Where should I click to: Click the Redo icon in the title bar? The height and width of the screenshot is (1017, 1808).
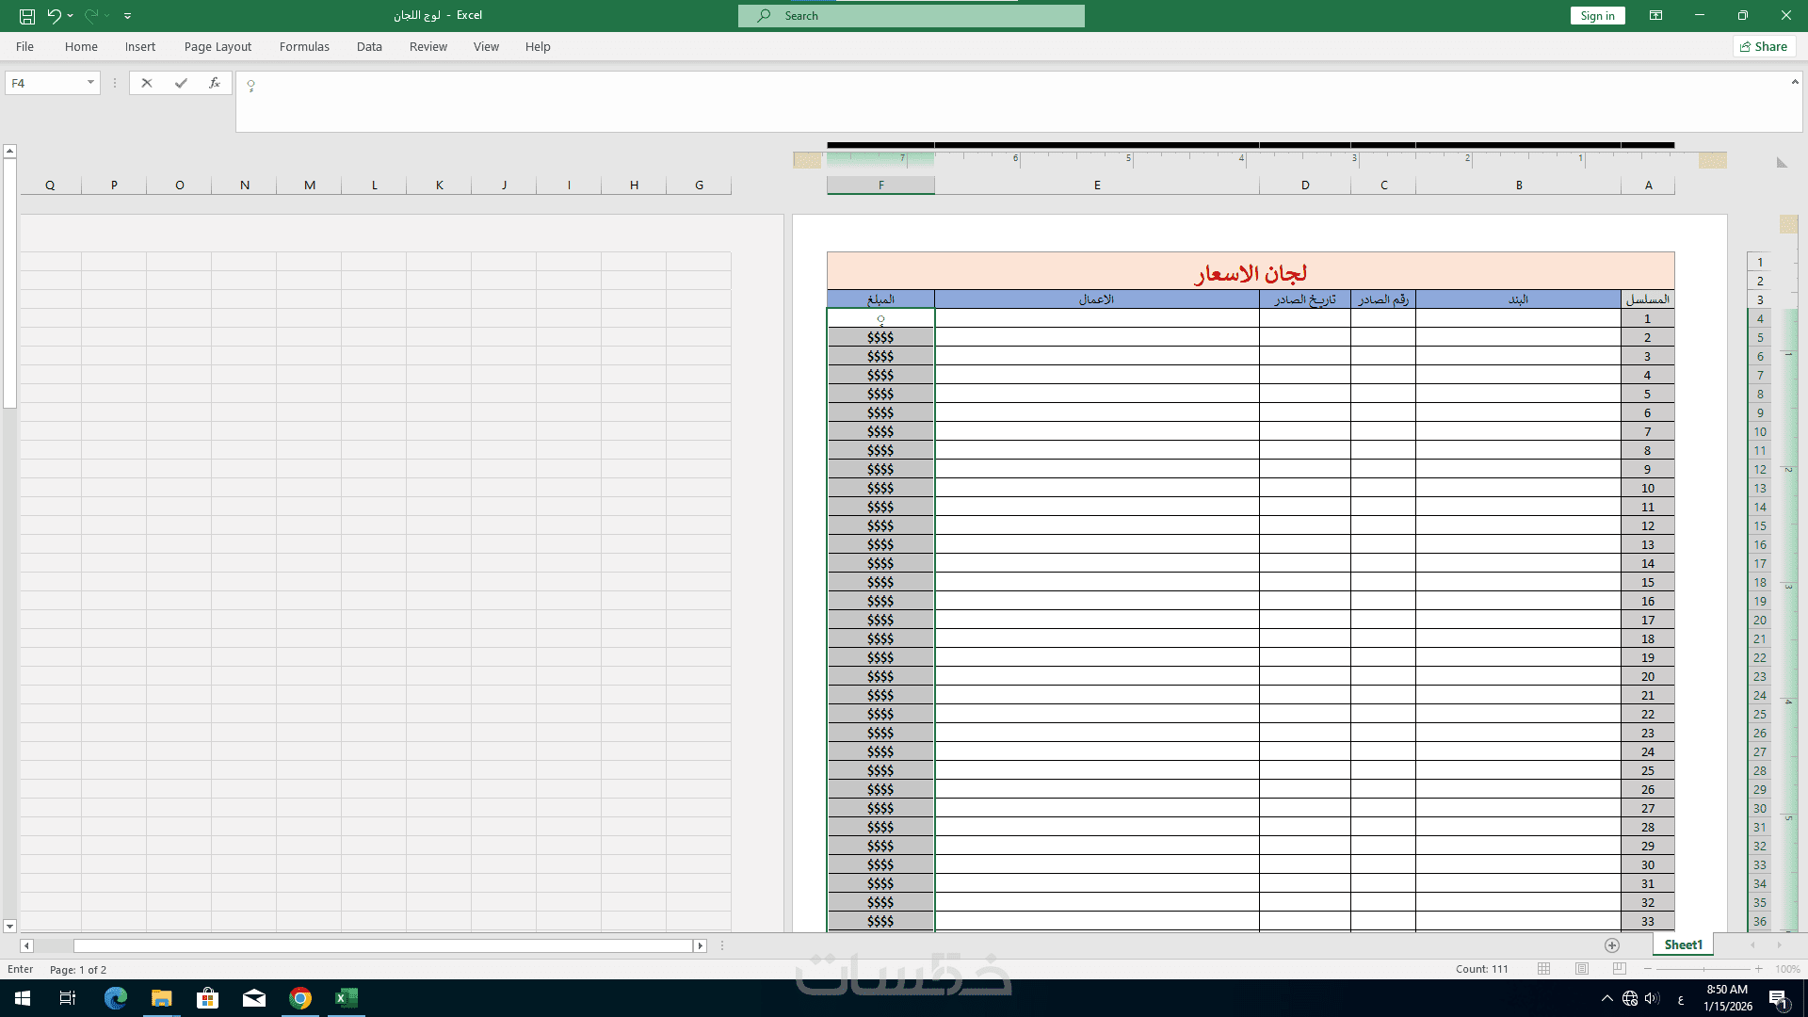(91, 15)
